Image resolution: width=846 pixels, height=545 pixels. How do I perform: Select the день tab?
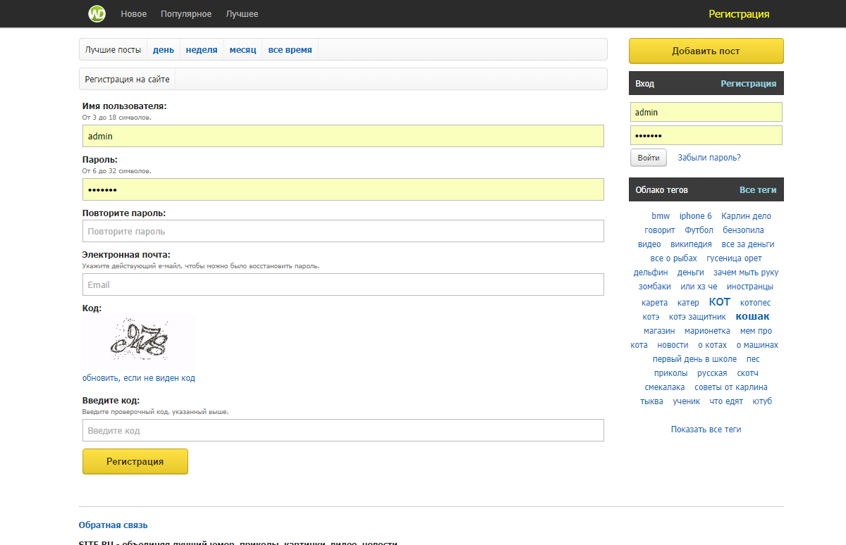pyautogui.click(x=164, y=50)
